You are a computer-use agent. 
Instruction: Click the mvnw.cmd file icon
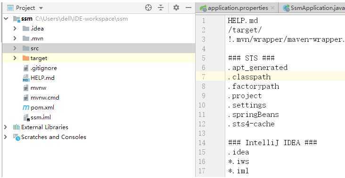[x=26, y=98]
